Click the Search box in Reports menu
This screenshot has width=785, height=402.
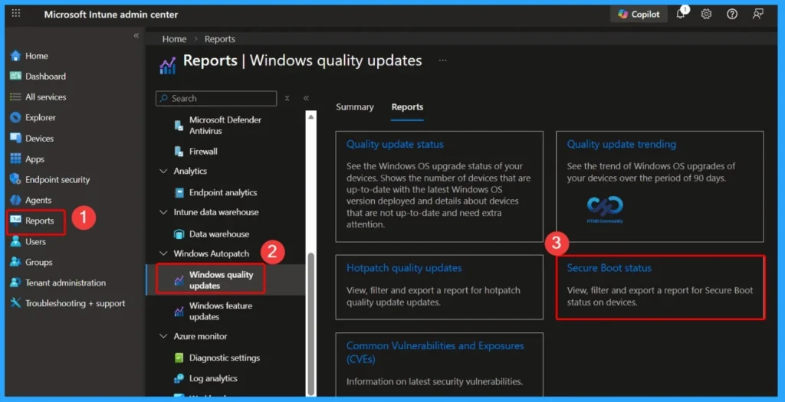click(216, 99)
